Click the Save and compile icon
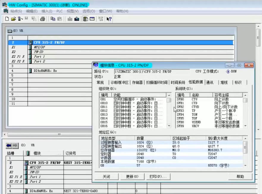The height and width of the screenshot is (194, 262). 34,19
